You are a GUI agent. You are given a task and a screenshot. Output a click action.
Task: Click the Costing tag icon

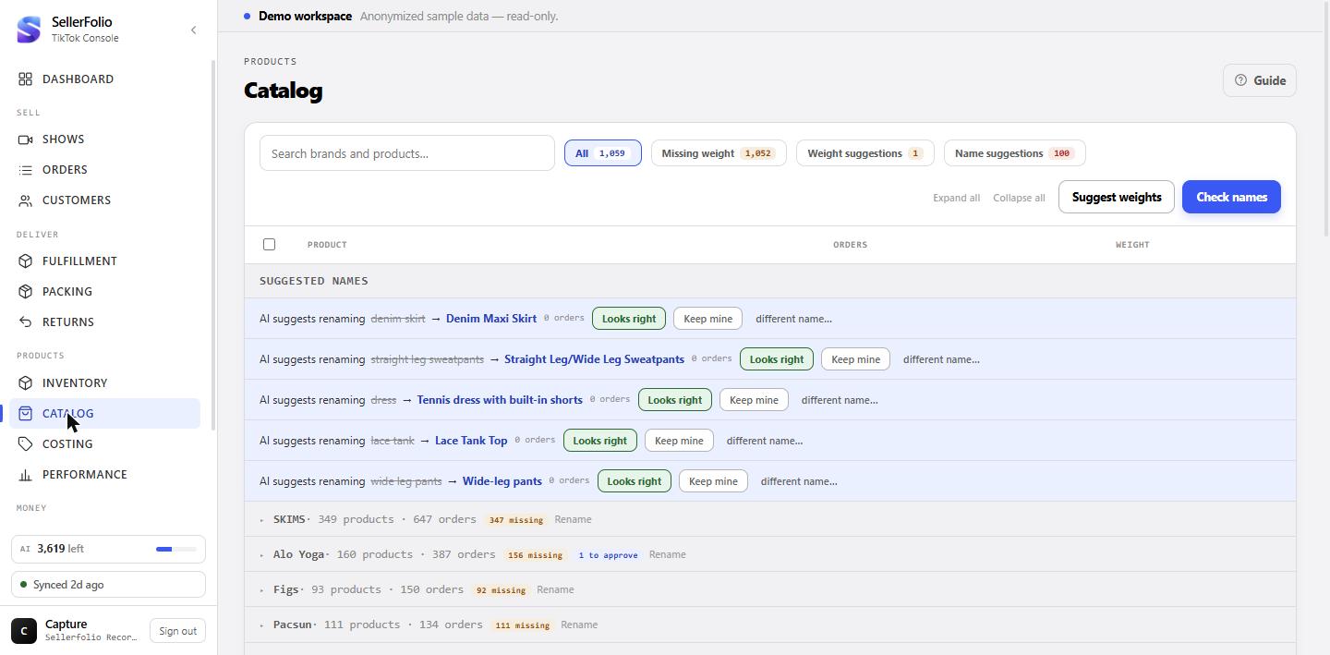point(26,444)
